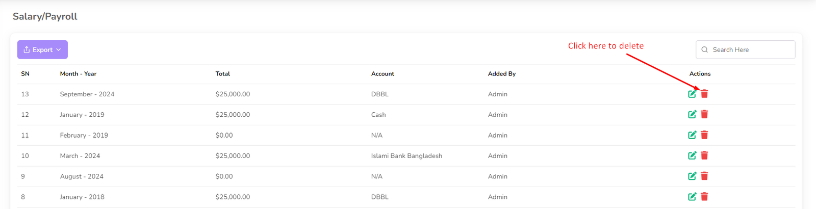This screenshot has width=816, height=209.
Task: Click the Search Here input field
Action: pos(751,49)
